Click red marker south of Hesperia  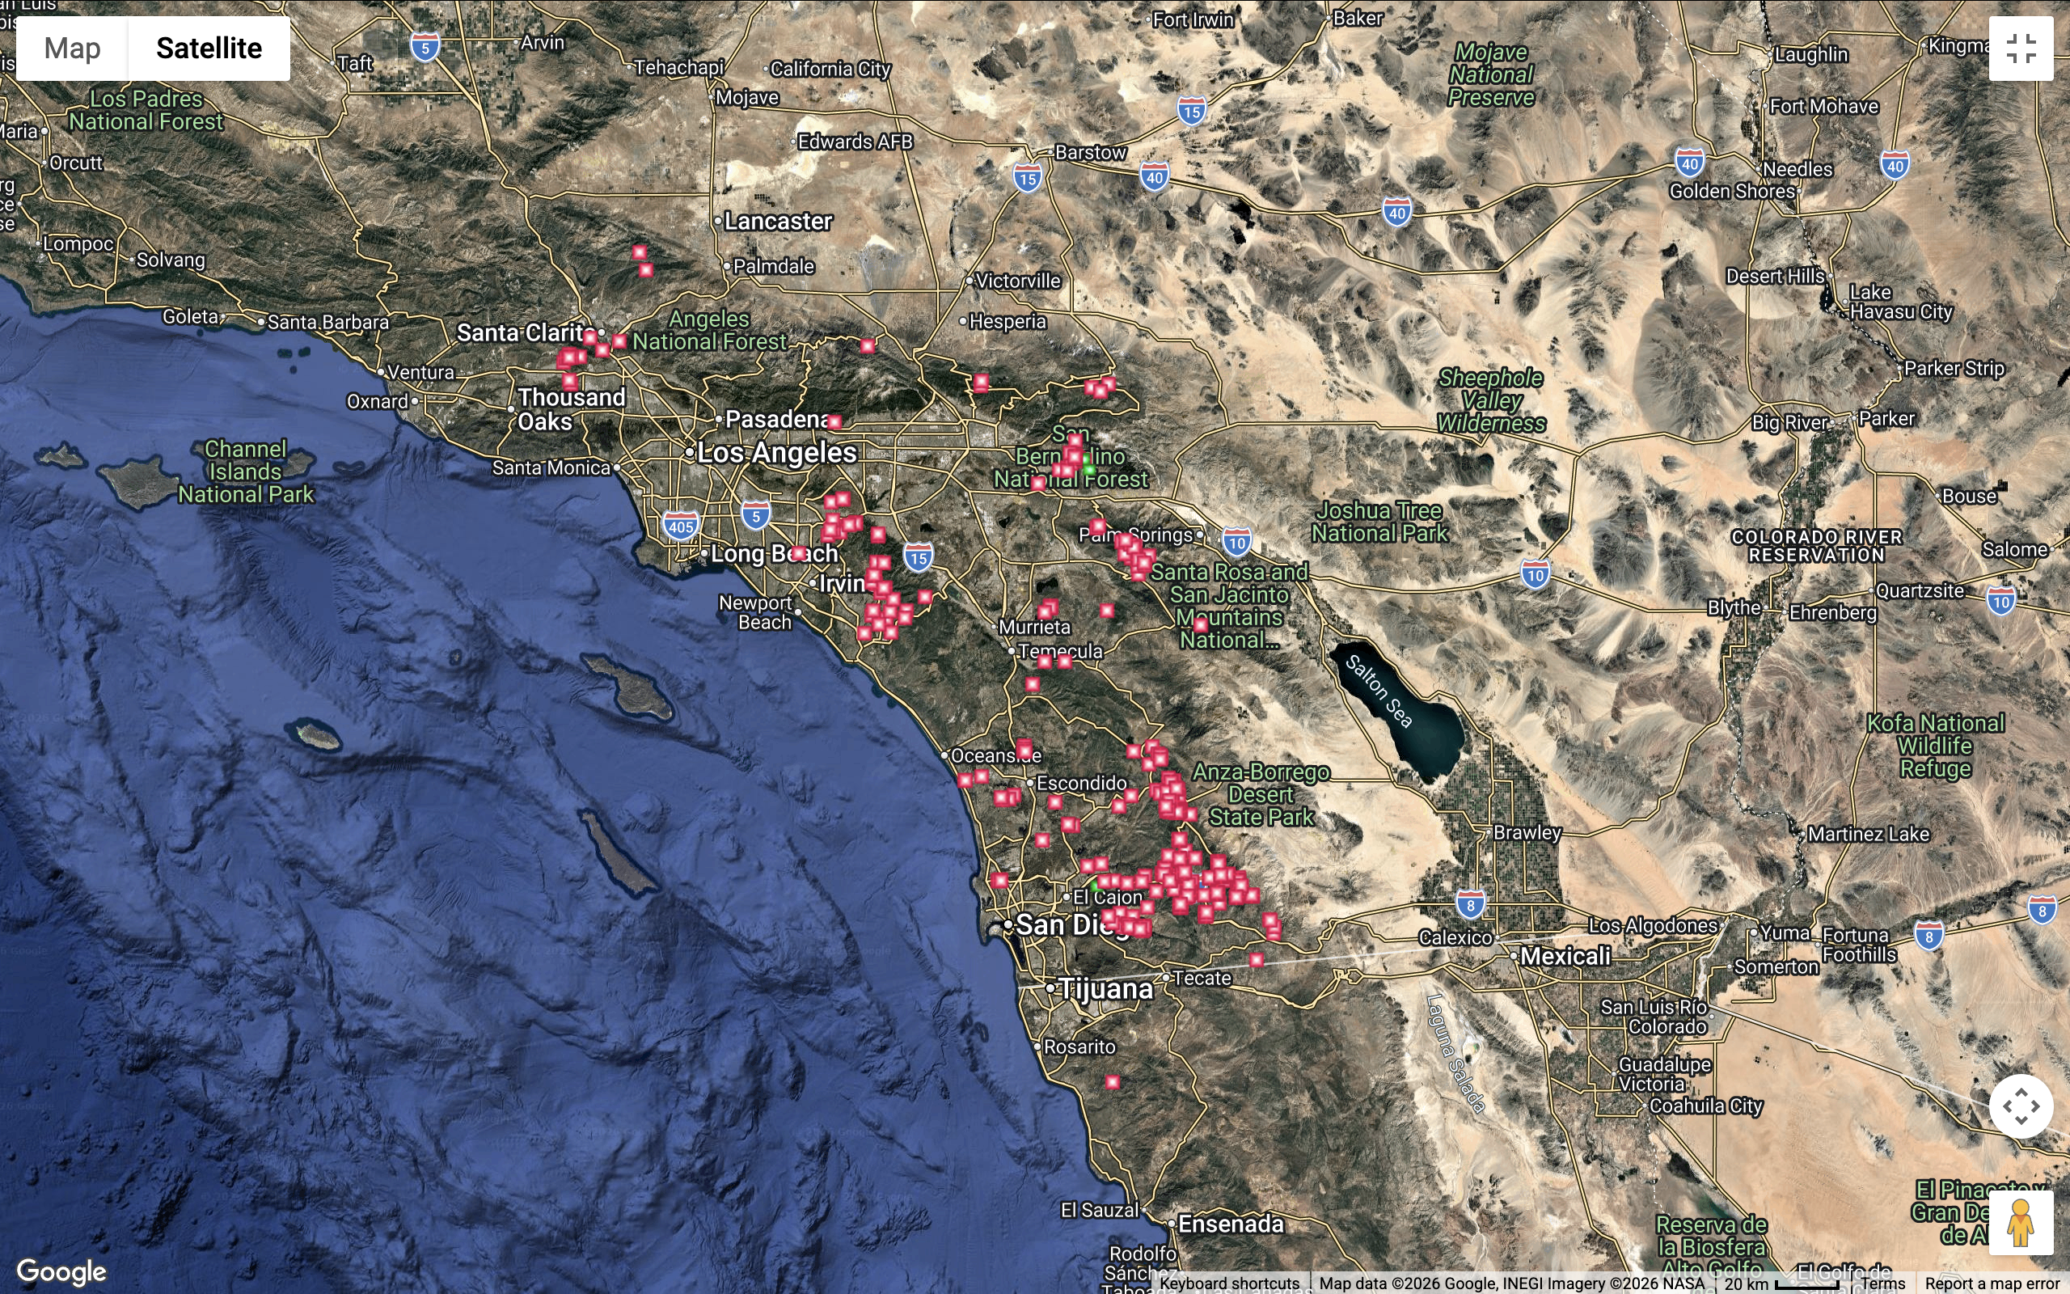coord(980,382)
